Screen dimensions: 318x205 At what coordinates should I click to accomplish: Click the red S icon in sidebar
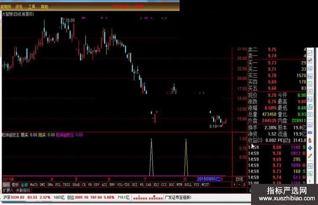310,140
